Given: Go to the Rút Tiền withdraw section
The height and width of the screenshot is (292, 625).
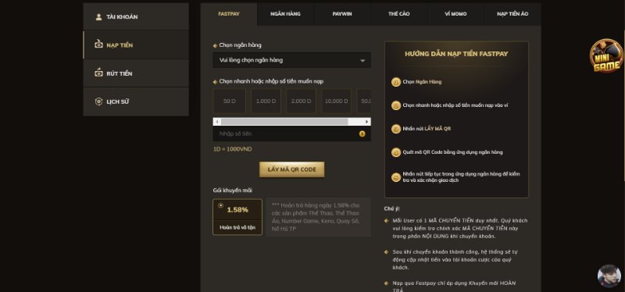Looking at the screenshot, I should tap(136, 73).
